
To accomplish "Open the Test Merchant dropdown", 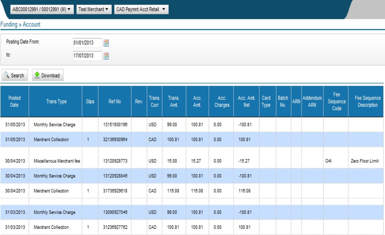I will coord(93,9).
